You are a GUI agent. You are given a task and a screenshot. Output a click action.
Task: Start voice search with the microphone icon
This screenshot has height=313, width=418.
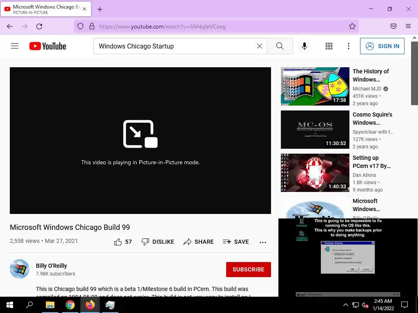click(x=304, y=46)
